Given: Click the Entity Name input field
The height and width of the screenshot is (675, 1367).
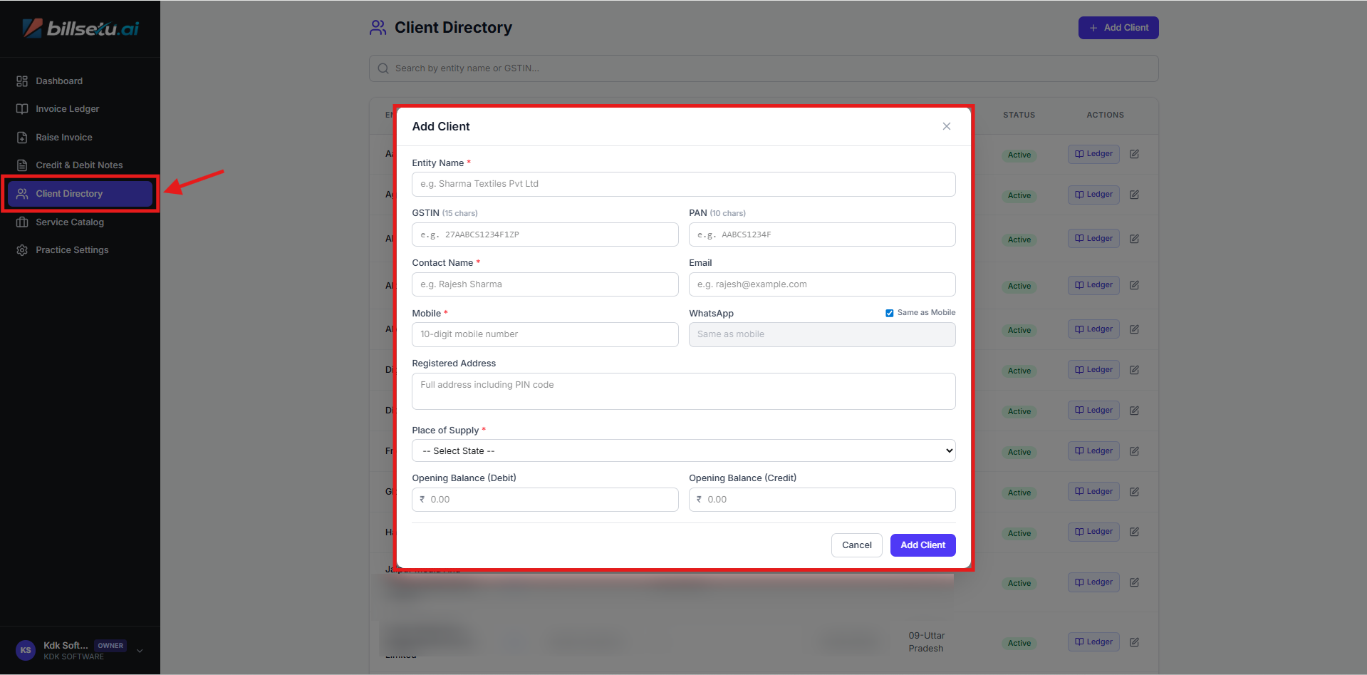Looking at the screenshot, I should pos(683,184).
